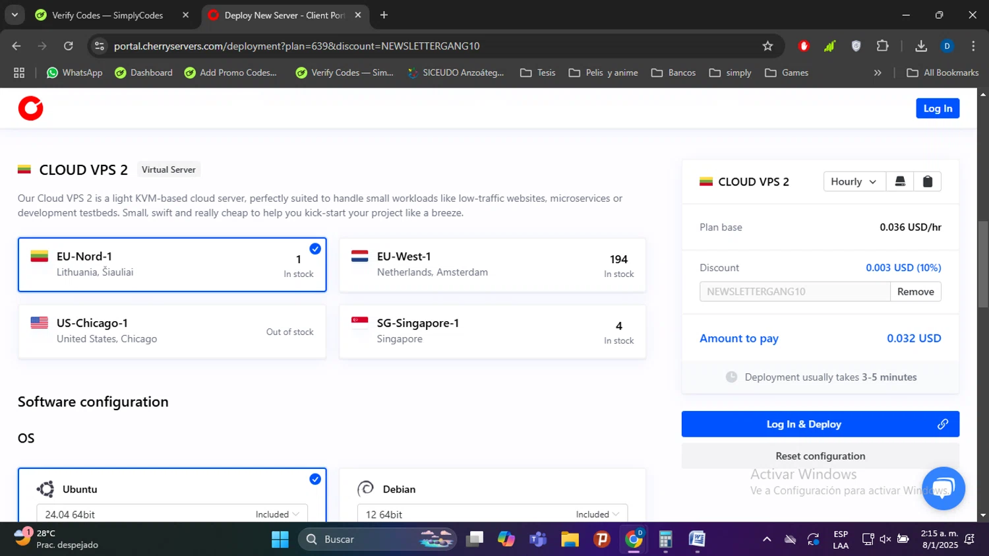Image resolution: width=989 pixels, height=556 pixels.
Task: Bookmark this page with the star icon
Action: coord(767,46)
